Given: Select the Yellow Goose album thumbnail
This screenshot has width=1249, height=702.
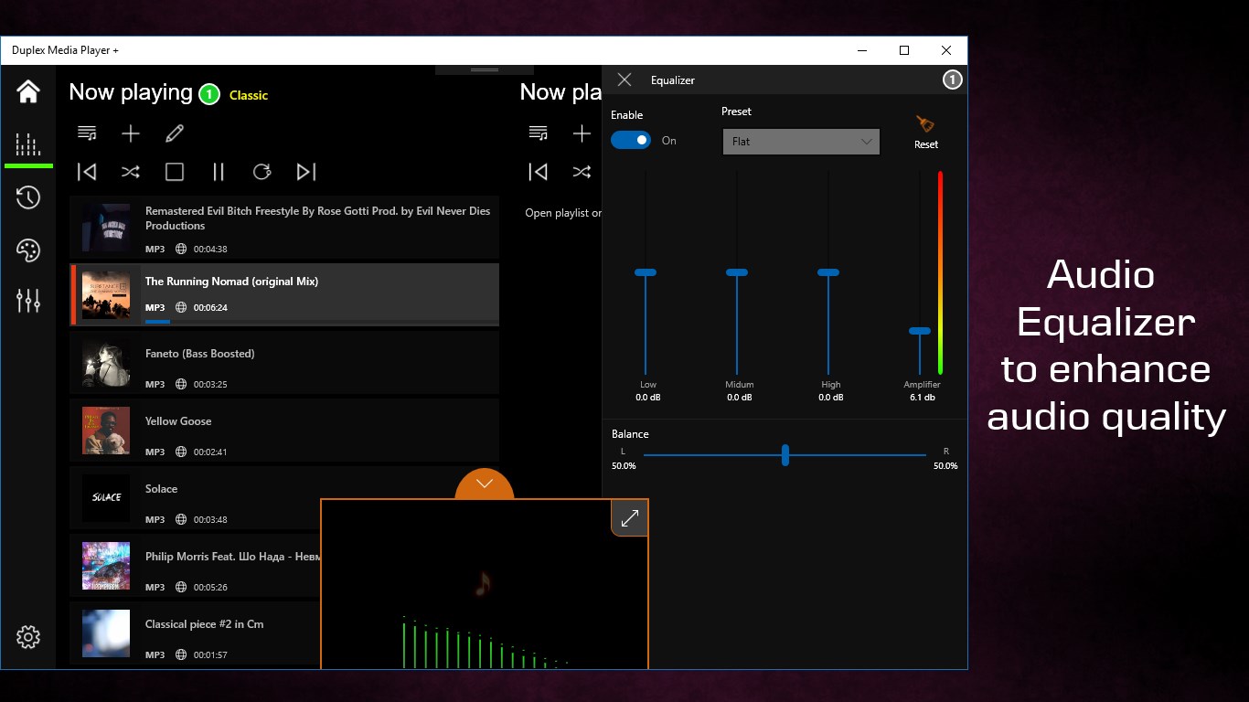Looking at the screenshot, I should [x=106, y=431].
